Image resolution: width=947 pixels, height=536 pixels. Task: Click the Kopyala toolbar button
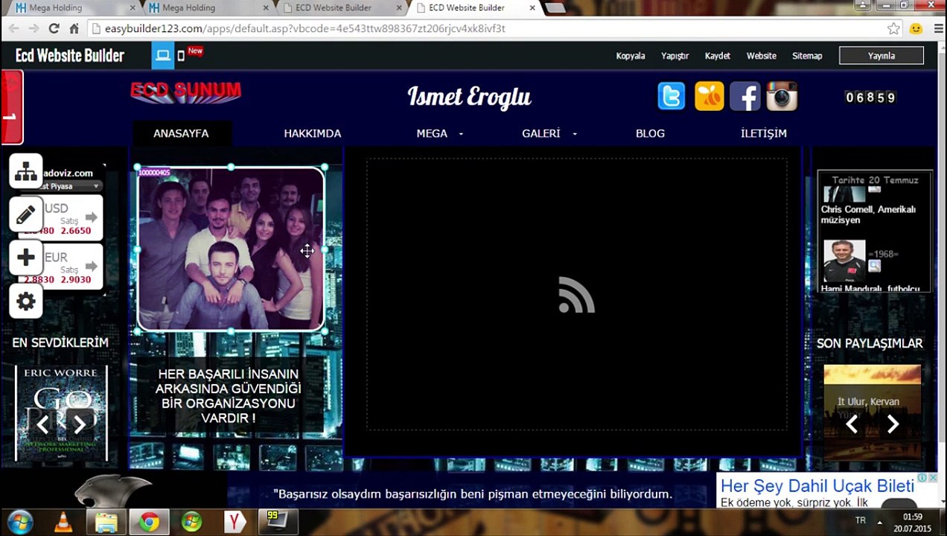click(x=631, y=56)
